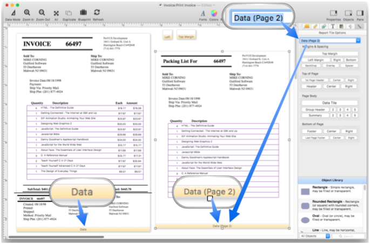Click the Group Header button
Viewport: 370px width, 244px height.
315,110
